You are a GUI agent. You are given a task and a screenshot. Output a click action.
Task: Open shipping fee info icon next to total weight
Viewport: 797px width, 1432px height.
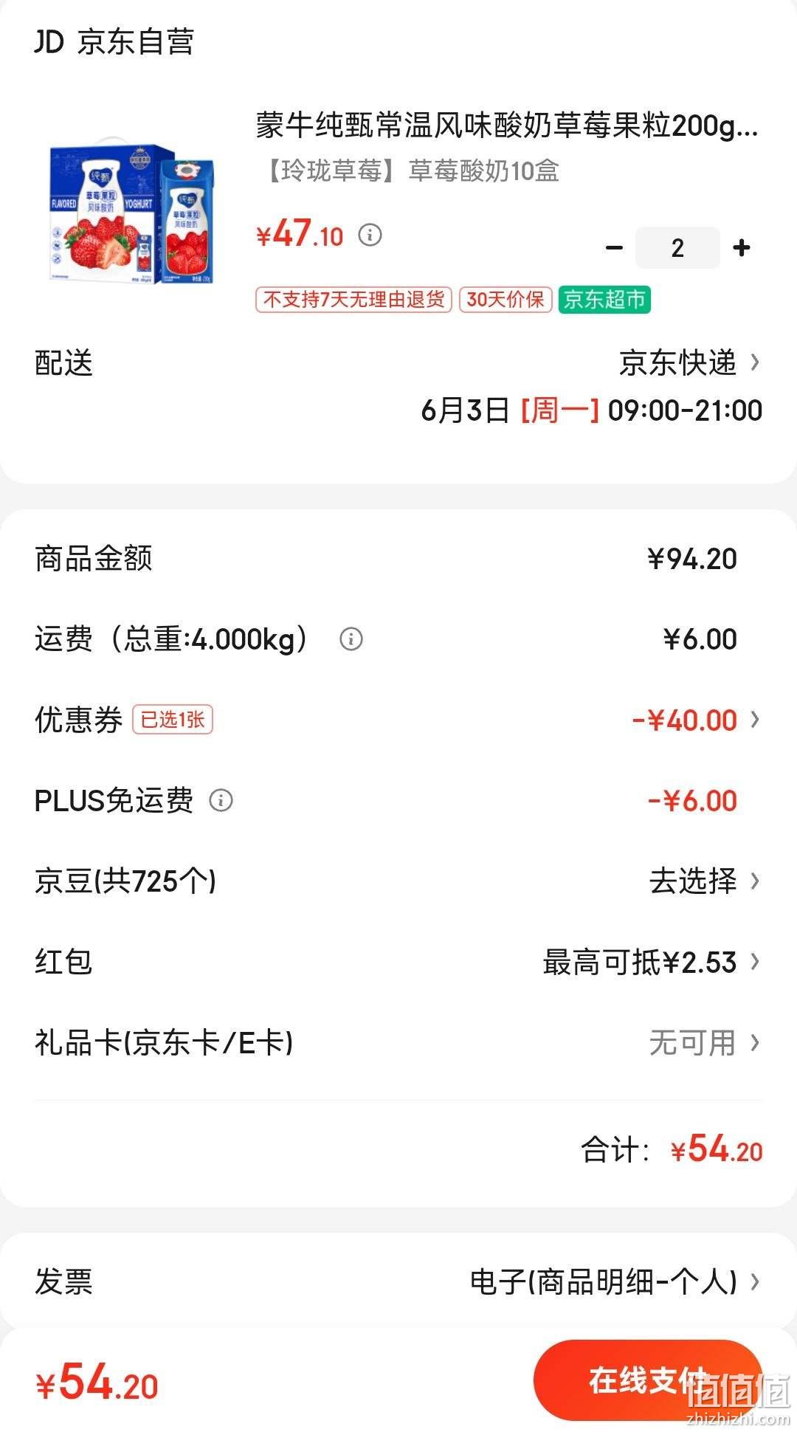pyautogui.click(x=351, y=639)
